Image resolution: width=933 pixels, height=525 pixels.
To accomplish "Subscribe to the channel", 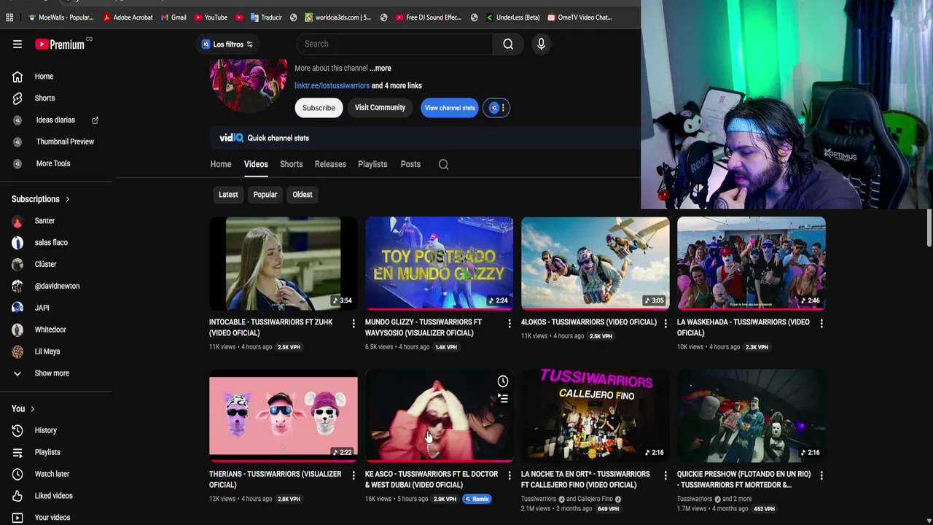I will [x=319, y=108].
